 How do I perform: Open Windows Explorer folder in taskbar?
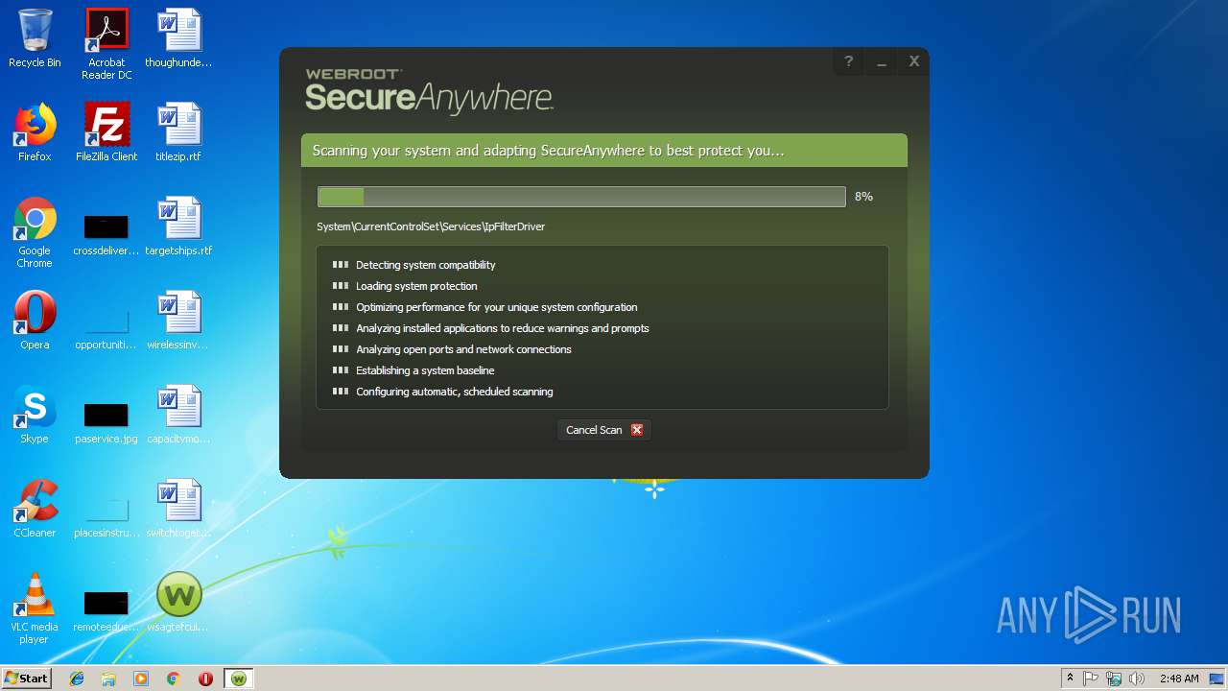[x=108, y=679]
